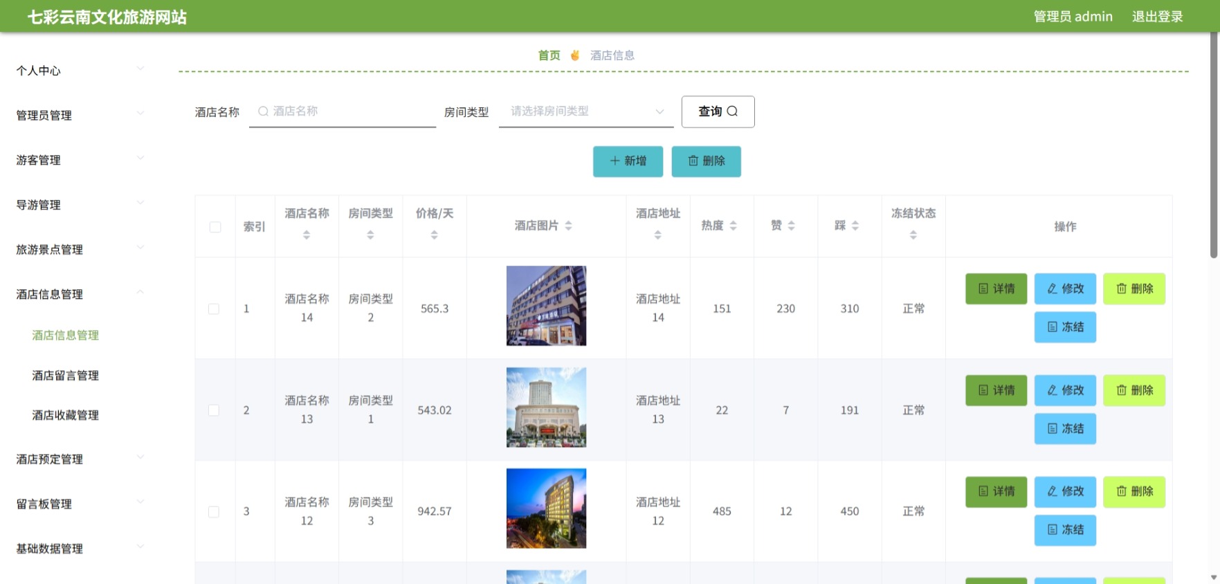
Task: Click 修改 for 酒店名称12
Action: [1065, 491]
